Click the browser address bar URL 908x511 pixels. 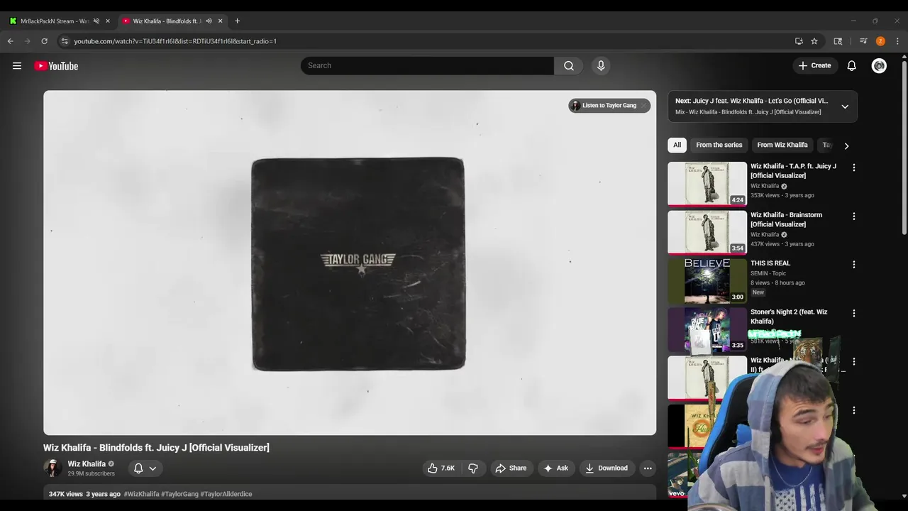[x=175, y=41]
